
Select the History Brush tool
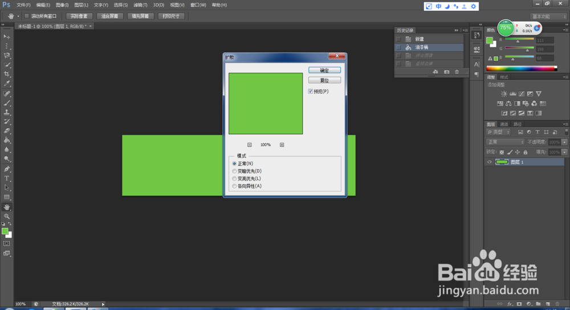[x=6, y=122]
